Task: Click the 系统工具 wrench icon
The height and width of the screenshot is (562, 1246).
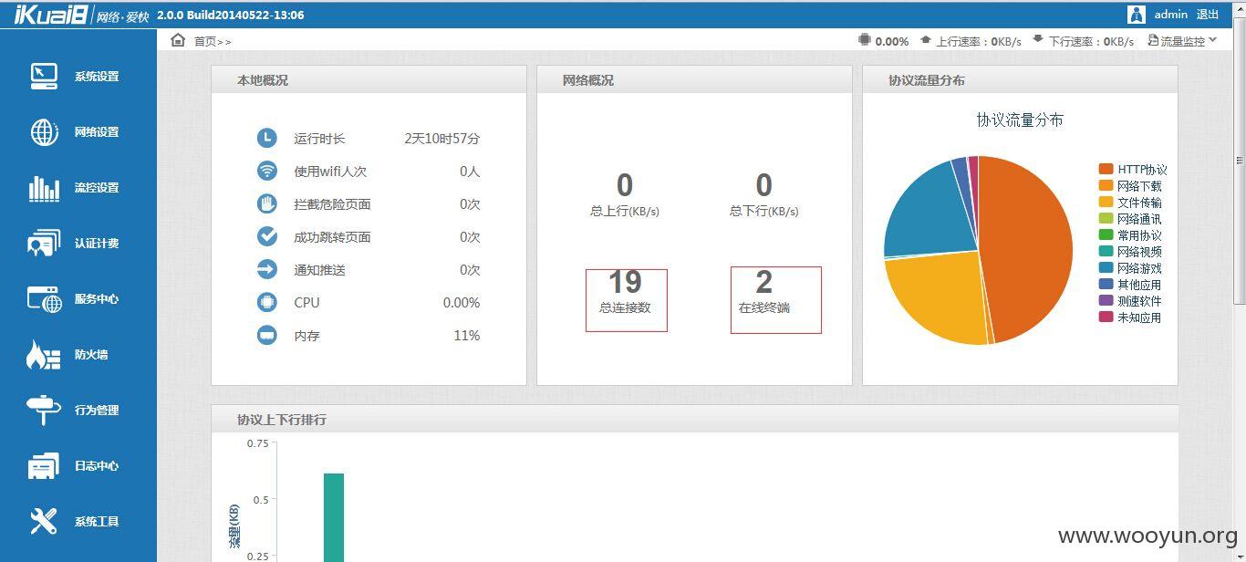Action: (x=44, y=522)
